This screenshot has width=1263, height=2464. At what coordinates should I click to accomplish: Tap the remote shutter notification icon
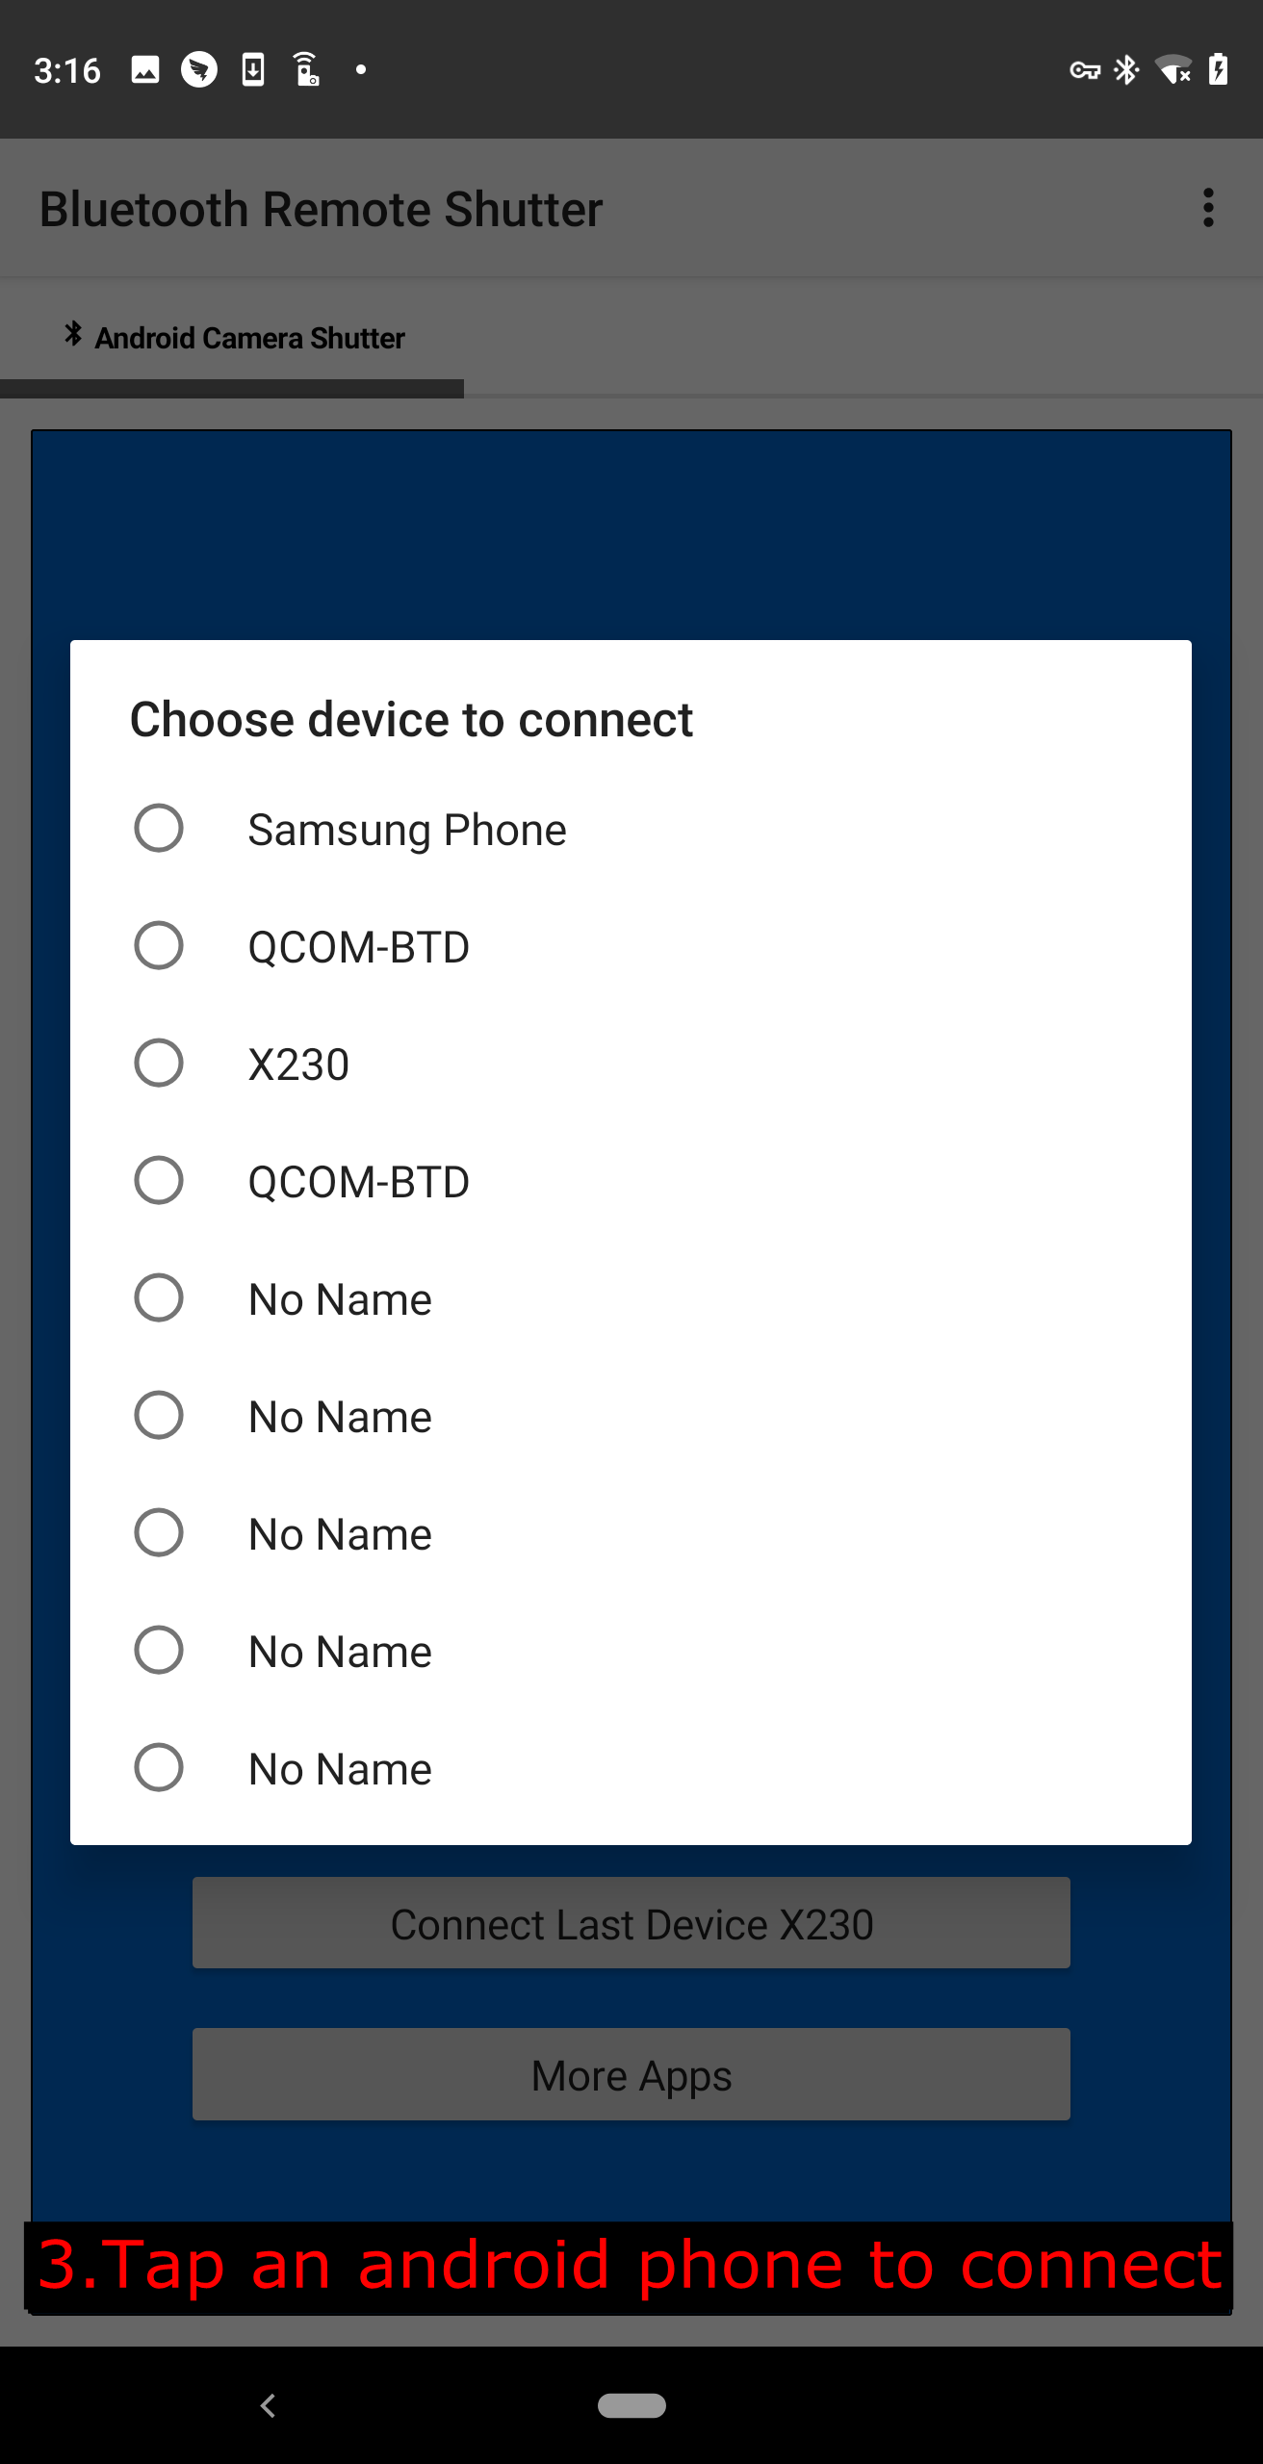(x=307, y=68)
